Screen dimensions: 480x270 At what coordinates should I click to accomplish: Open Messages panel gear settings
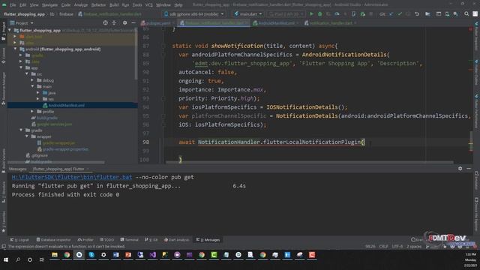(460, 169)
